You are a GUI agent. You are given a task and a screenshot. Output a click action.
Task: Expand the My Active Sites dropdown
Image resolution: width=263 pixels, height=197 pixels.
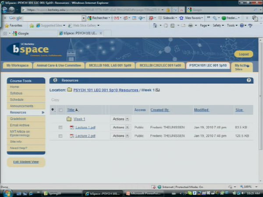[242, 67]
